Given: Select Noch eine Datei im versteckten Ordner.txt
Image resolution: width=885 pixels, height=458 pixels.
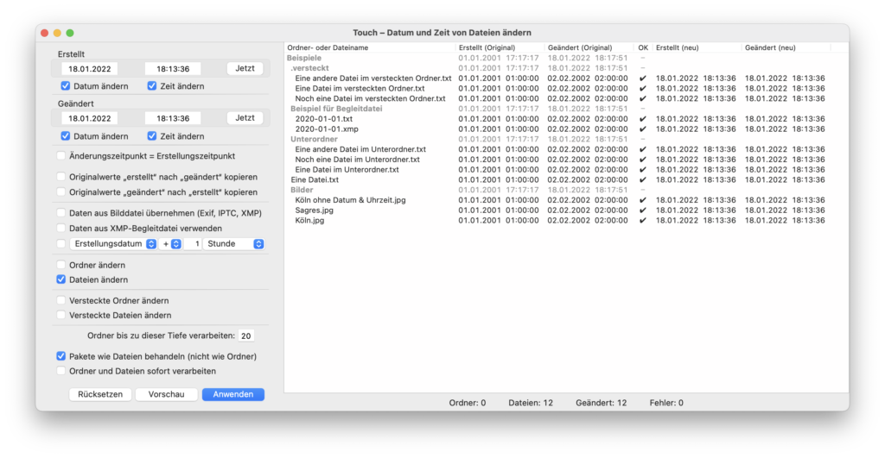Looking at the screenshot, I should tap(567, 98).
